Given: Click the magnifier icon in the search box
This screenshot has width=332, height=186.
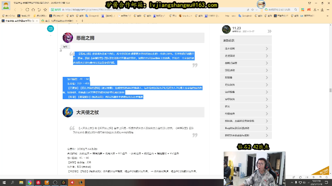Looking at the screenshot, I should point(296,10).
